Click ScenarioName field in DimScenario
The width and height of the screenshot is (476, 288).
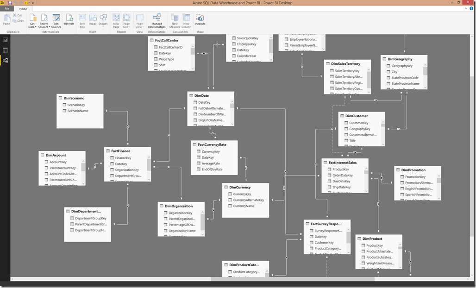(x=78, y=111)
